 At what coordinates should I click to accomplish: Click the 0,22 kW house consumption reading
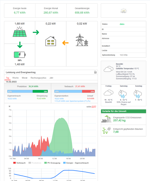pyautogui.click(x=50, y=24)
